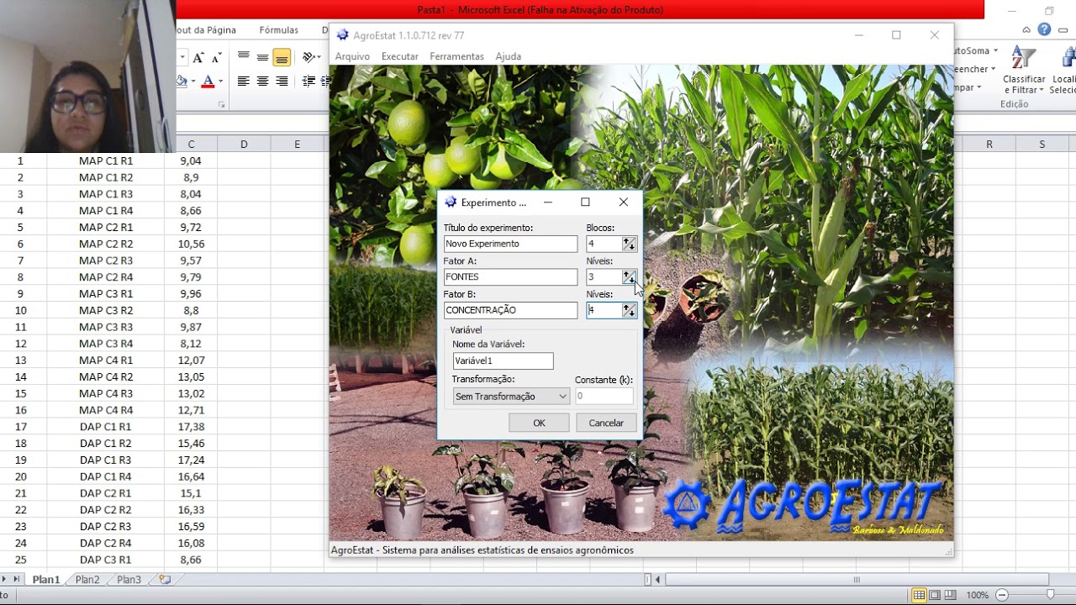1076x605 pixels.
Task: Open Excel Help question mark
Action: 1044,29
